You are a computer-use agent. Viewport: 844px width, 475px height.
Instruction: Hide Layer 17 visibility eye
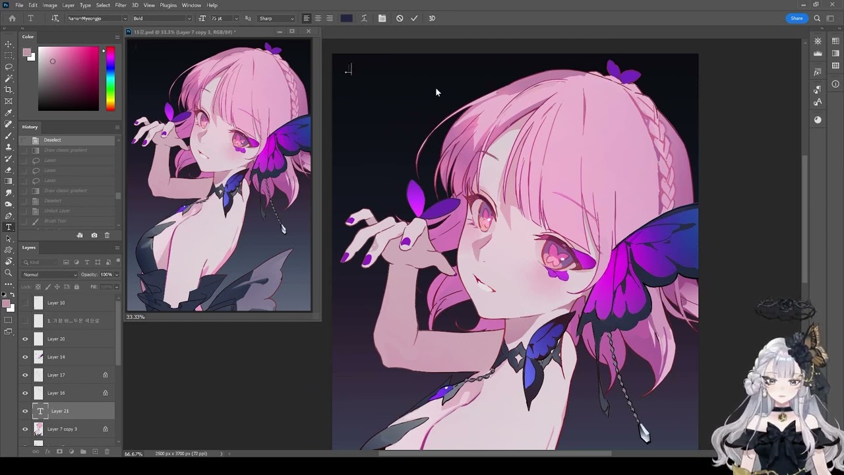(25, 375)
